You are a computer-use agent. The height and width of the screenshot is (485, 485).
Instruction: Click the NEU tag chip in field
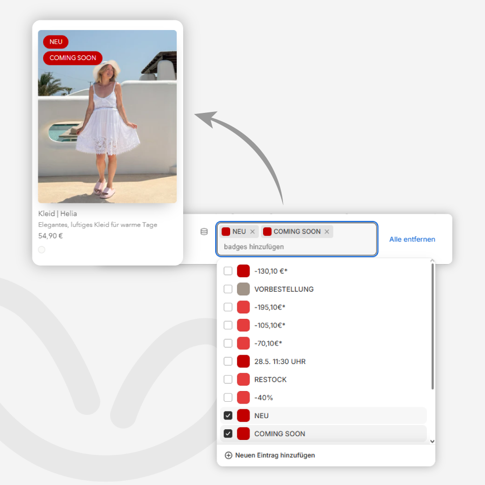(239, 232)
